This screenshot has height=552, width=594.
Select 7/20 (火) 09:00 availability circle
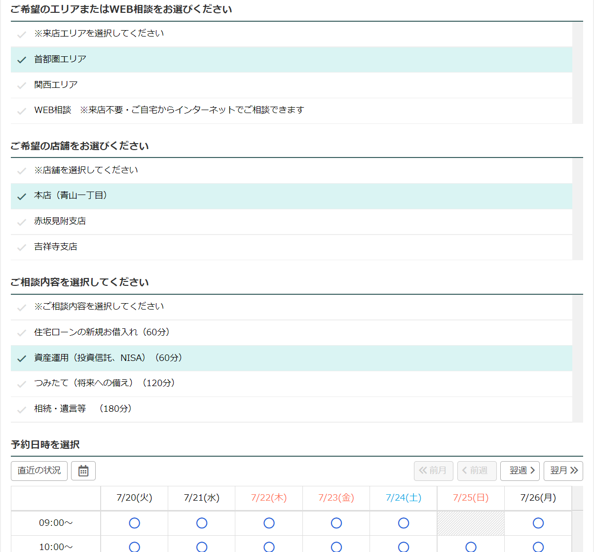pos(134,523)
